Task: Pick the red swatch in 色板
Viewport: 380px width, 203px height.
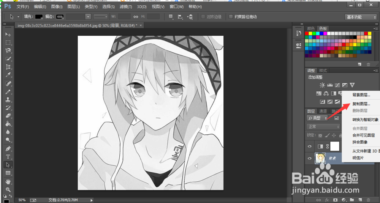Action: point(307,33)
